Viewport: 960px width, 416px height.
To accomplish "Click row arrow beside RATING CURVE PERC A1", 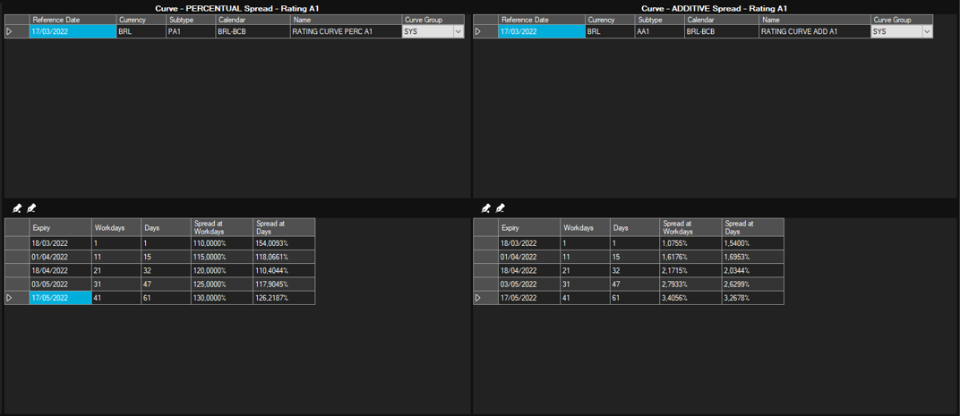I will click(x=10, y=31).
